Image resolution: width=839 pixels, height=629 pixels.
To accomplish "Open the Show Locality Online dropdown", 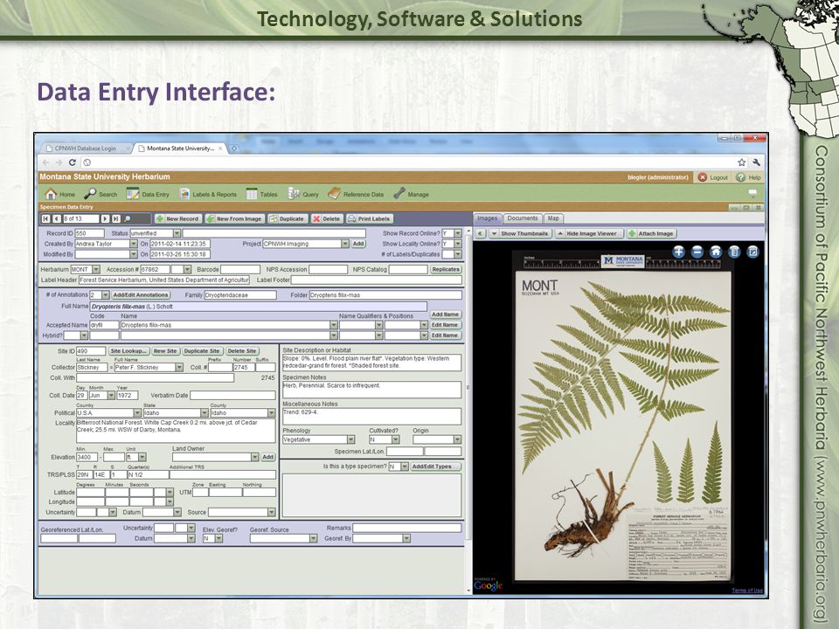I will [457, 244].
